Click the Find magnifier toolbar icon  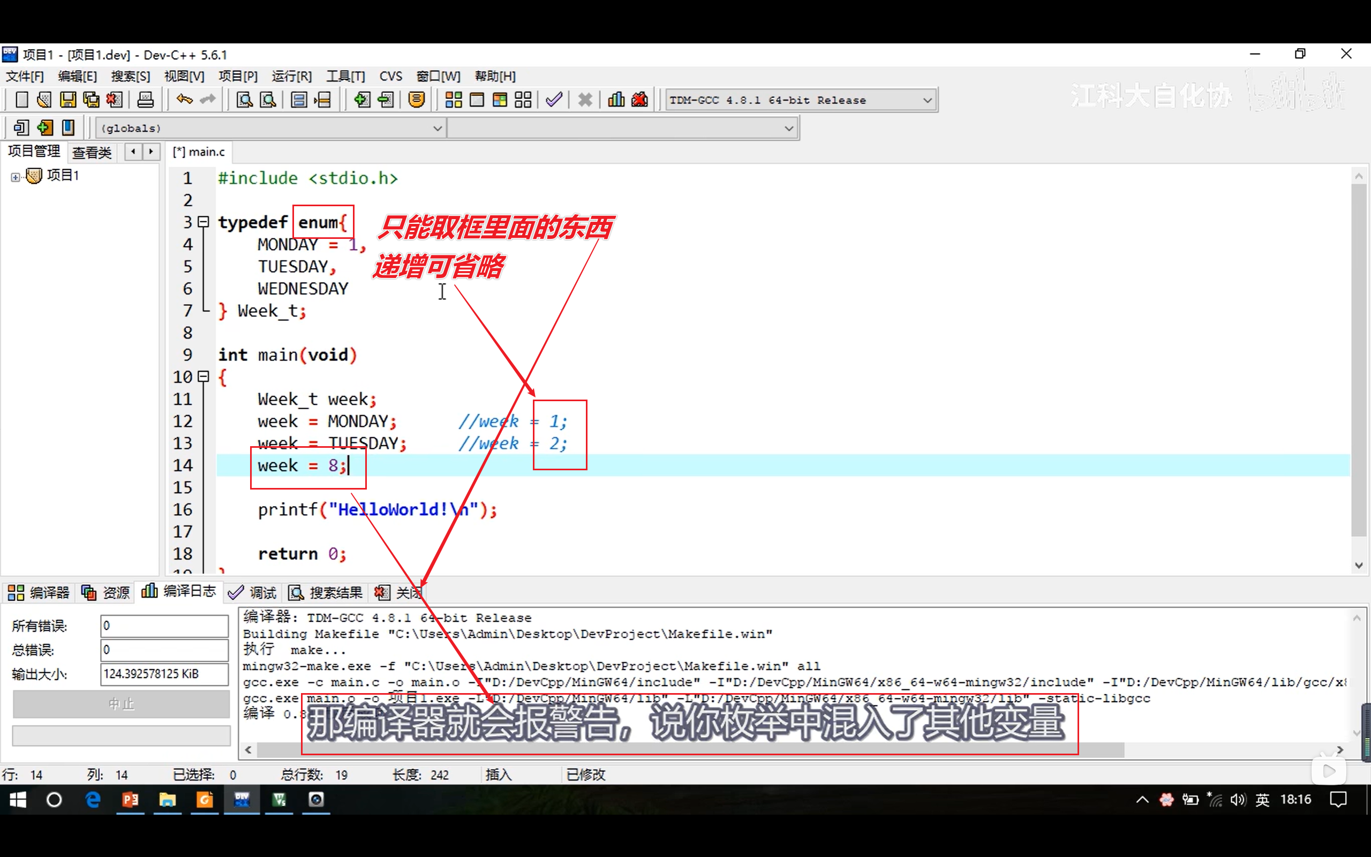point(244,100)
